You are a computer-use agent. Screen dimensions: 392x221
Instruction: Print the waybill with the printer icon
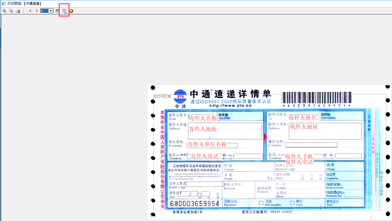[18, 11]
